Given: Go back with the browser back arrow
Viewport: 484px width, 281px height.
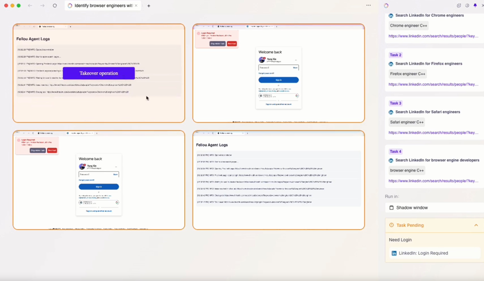Looking at the screenshot, I should pos(30,6).
